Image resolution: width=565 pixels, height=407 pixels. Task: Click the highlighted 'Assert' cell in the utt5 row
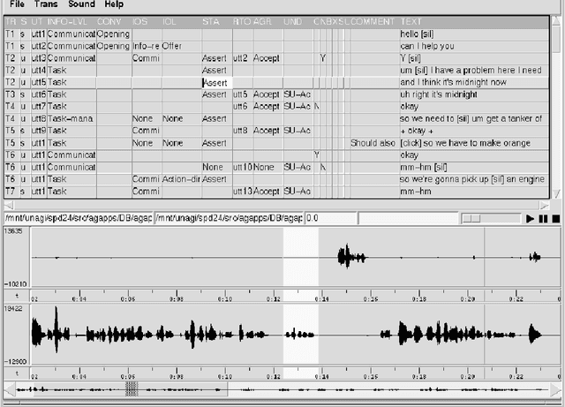[x=217, y=83]
